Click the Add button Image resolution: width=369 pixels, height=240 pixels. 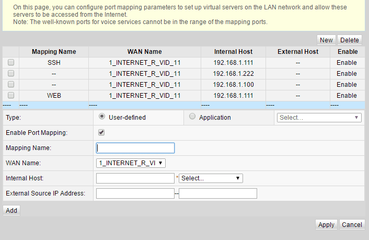11,210
